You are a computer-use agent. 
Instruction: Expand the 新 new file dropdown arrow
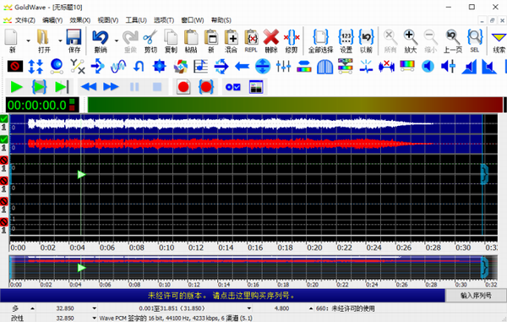coord(28,41)
